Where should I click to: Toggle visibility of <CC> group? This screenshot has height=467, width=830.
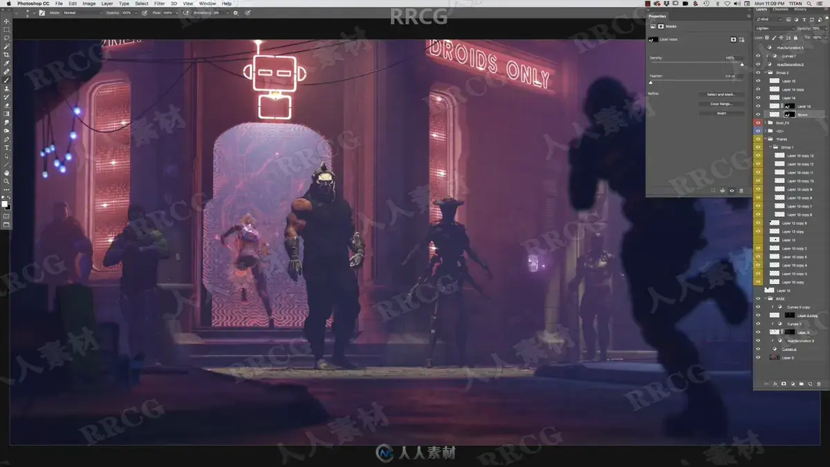[758, 131]
